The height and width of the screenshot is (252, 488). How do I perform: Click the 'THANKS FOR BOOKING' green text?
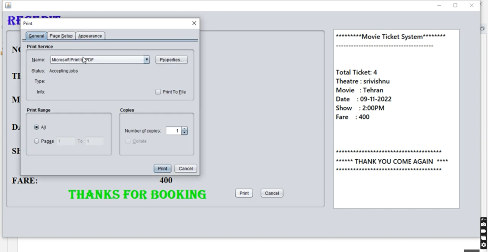(x=137, y=194)
